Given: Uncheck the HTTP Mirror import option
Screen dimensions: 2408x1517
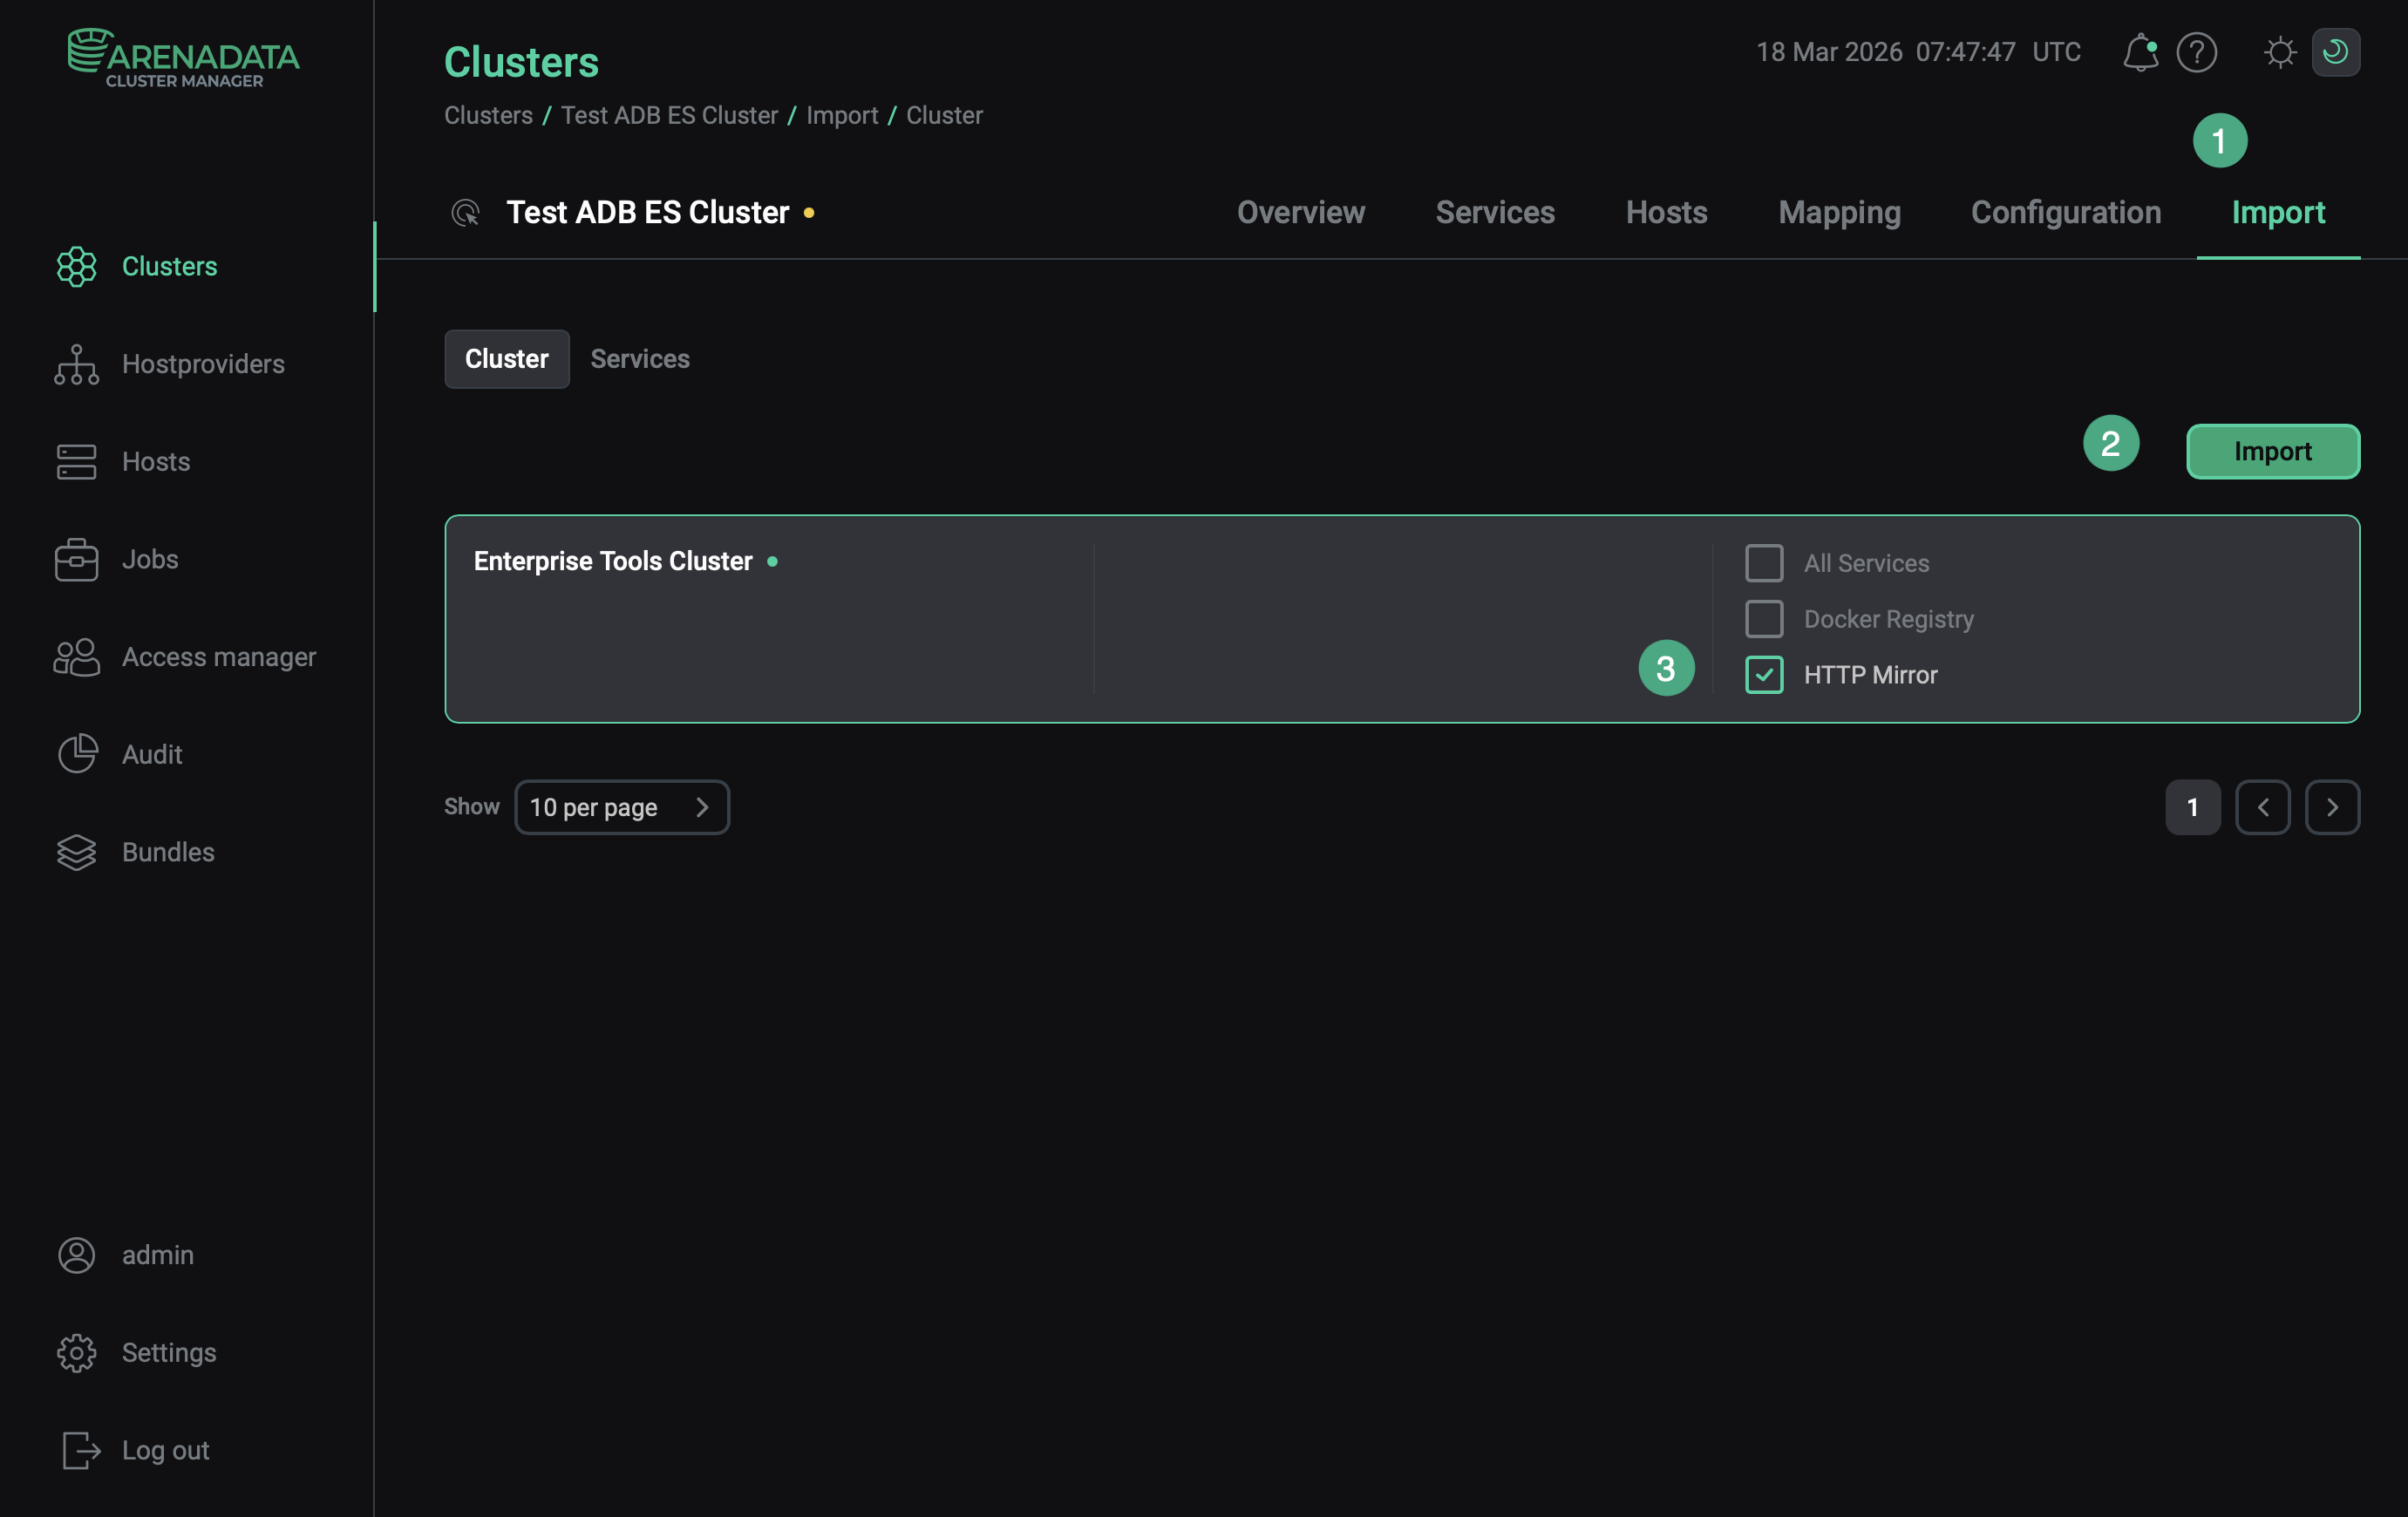Looking at the screenshot, I should pos(1764,674).
